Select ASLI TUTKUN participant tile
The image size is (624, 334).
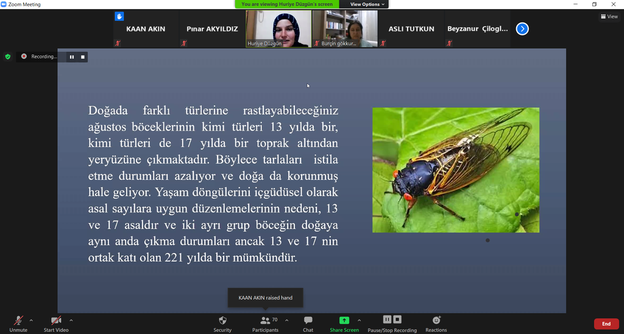(x=411, y=29)
